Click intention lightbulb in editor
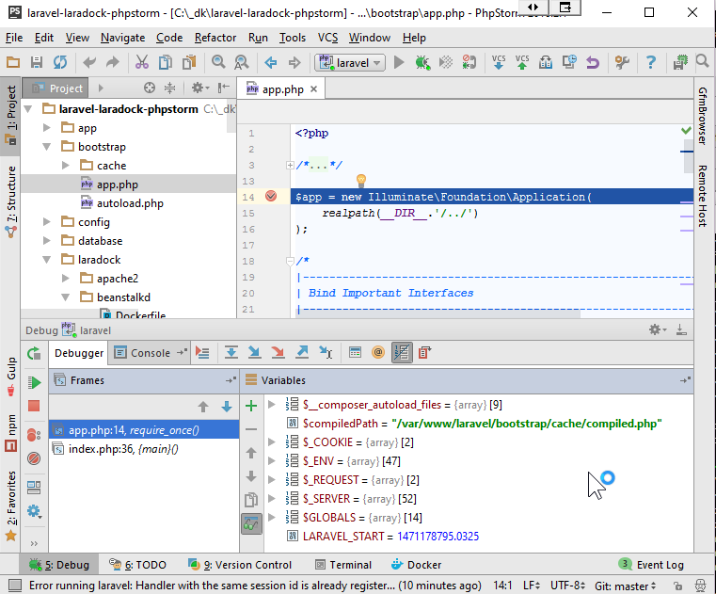The height and width of the screenshot is (594, 716). coord(361,180)
